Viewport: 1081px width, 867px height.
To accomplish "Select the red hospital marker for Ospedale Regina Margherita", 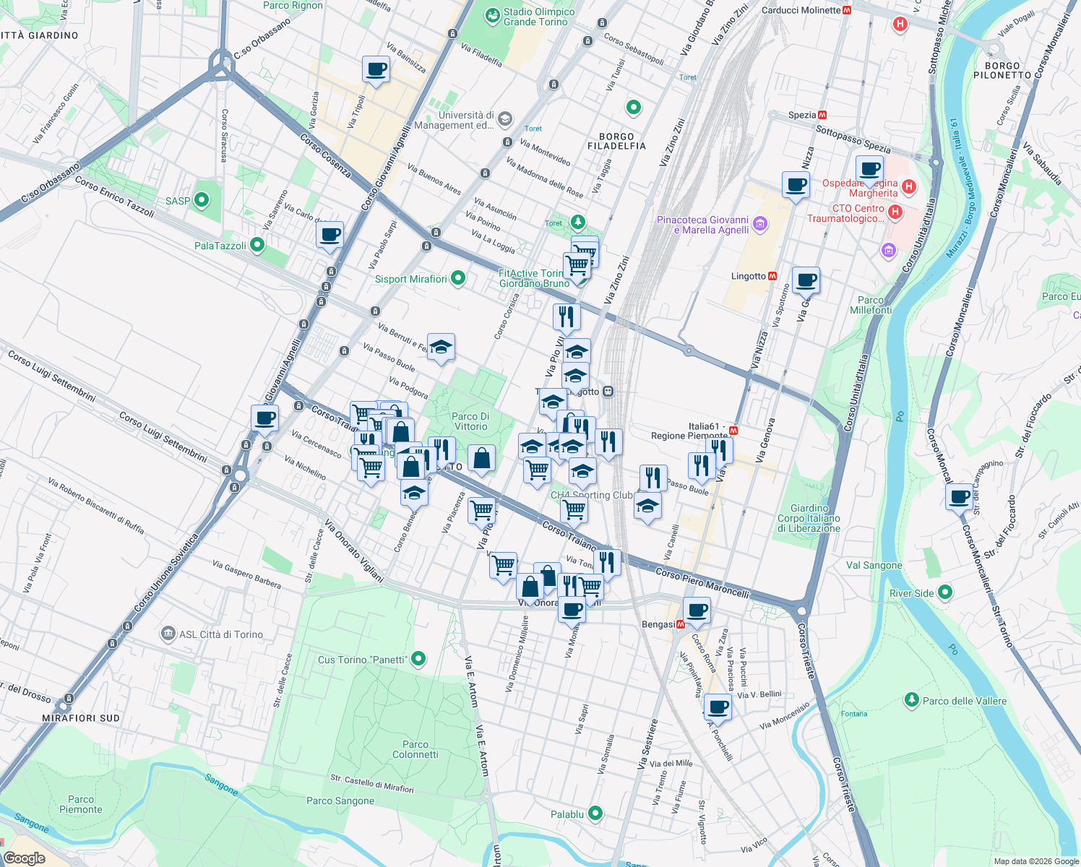I will (x=908, y=186).
